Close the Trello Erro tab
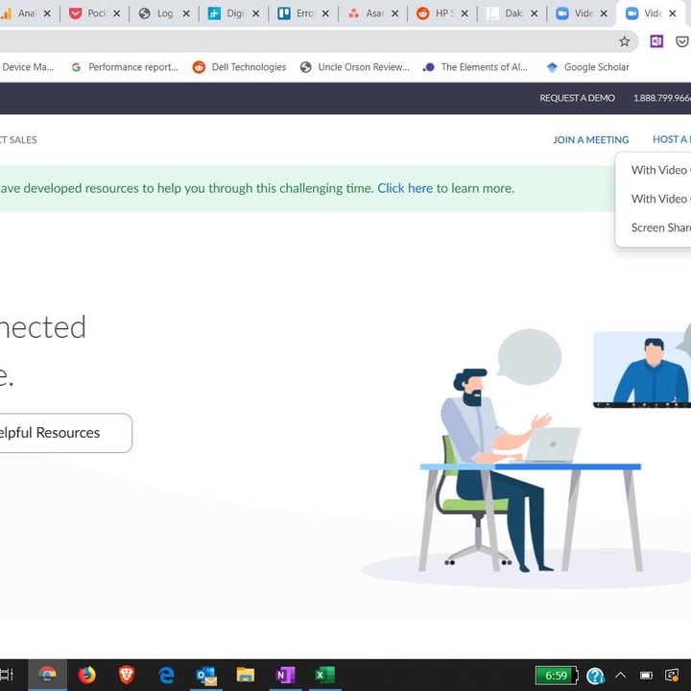Image resolution: width=691 pixels, height=691 pixels. pyautogui.click(x=325, y=13)
